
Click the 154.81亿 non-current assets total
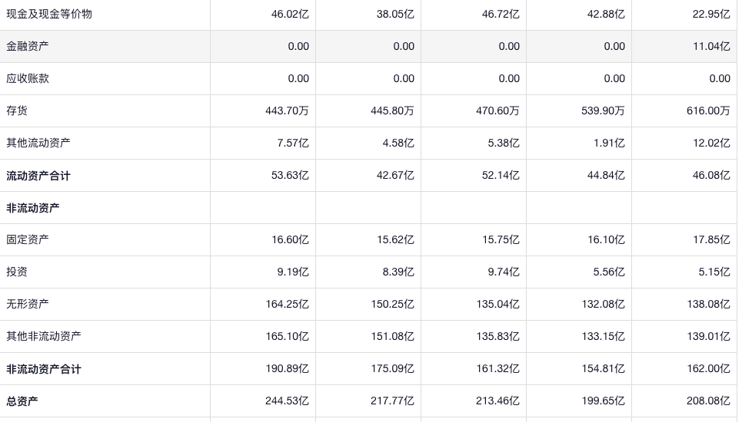pos(604,368)
